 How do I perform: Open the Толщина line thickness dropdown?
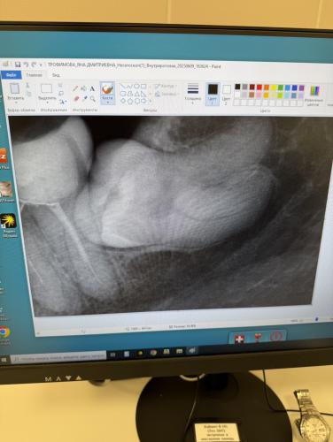click(192, 94)
